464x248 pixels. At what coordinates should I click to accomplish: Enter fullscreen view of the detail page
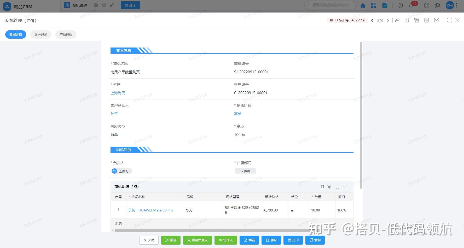[450, 20]
